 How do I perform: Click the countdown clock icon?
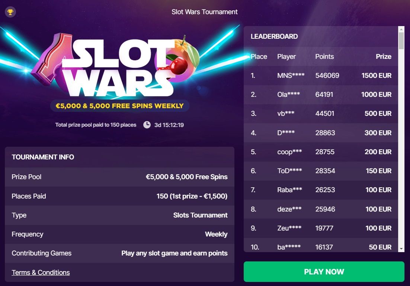point(147,125)
